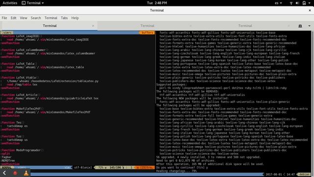This screenshot has height=177, width=314.
Task: Click the '56 upgraded, 4 newly installed' summary line
Action: coord(209,157)
